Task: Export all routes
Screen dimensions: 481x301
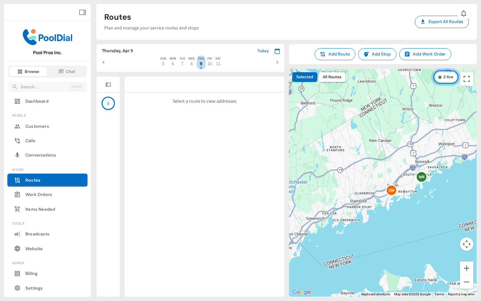Action: point(442,22)
